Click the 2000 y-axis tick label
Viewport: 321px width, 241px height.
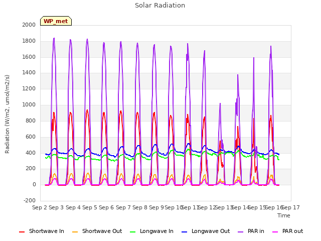(x=29, y=25)
